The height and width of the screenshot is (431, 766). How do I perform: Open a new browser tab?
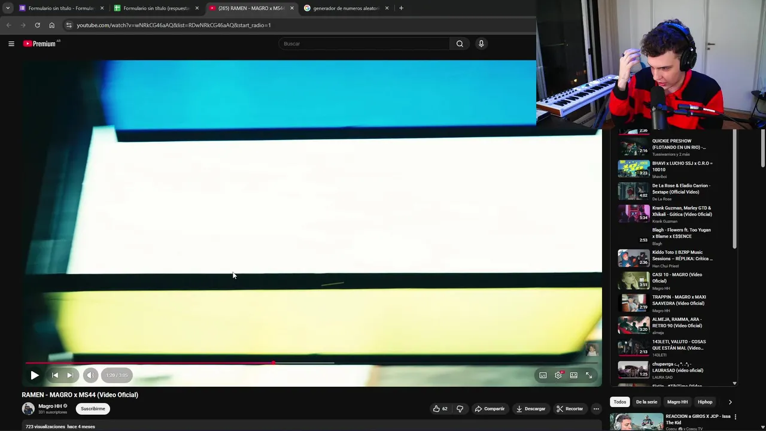click(401, 8)
